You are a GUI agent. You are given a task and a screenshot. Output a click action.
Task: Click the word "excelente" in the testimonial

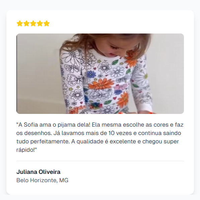point(123,142)
